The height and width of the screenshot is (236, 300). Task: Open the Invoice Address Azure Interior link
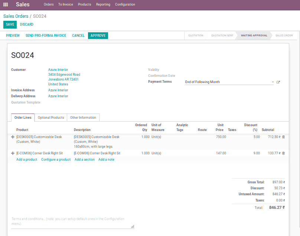pos(58,90)
